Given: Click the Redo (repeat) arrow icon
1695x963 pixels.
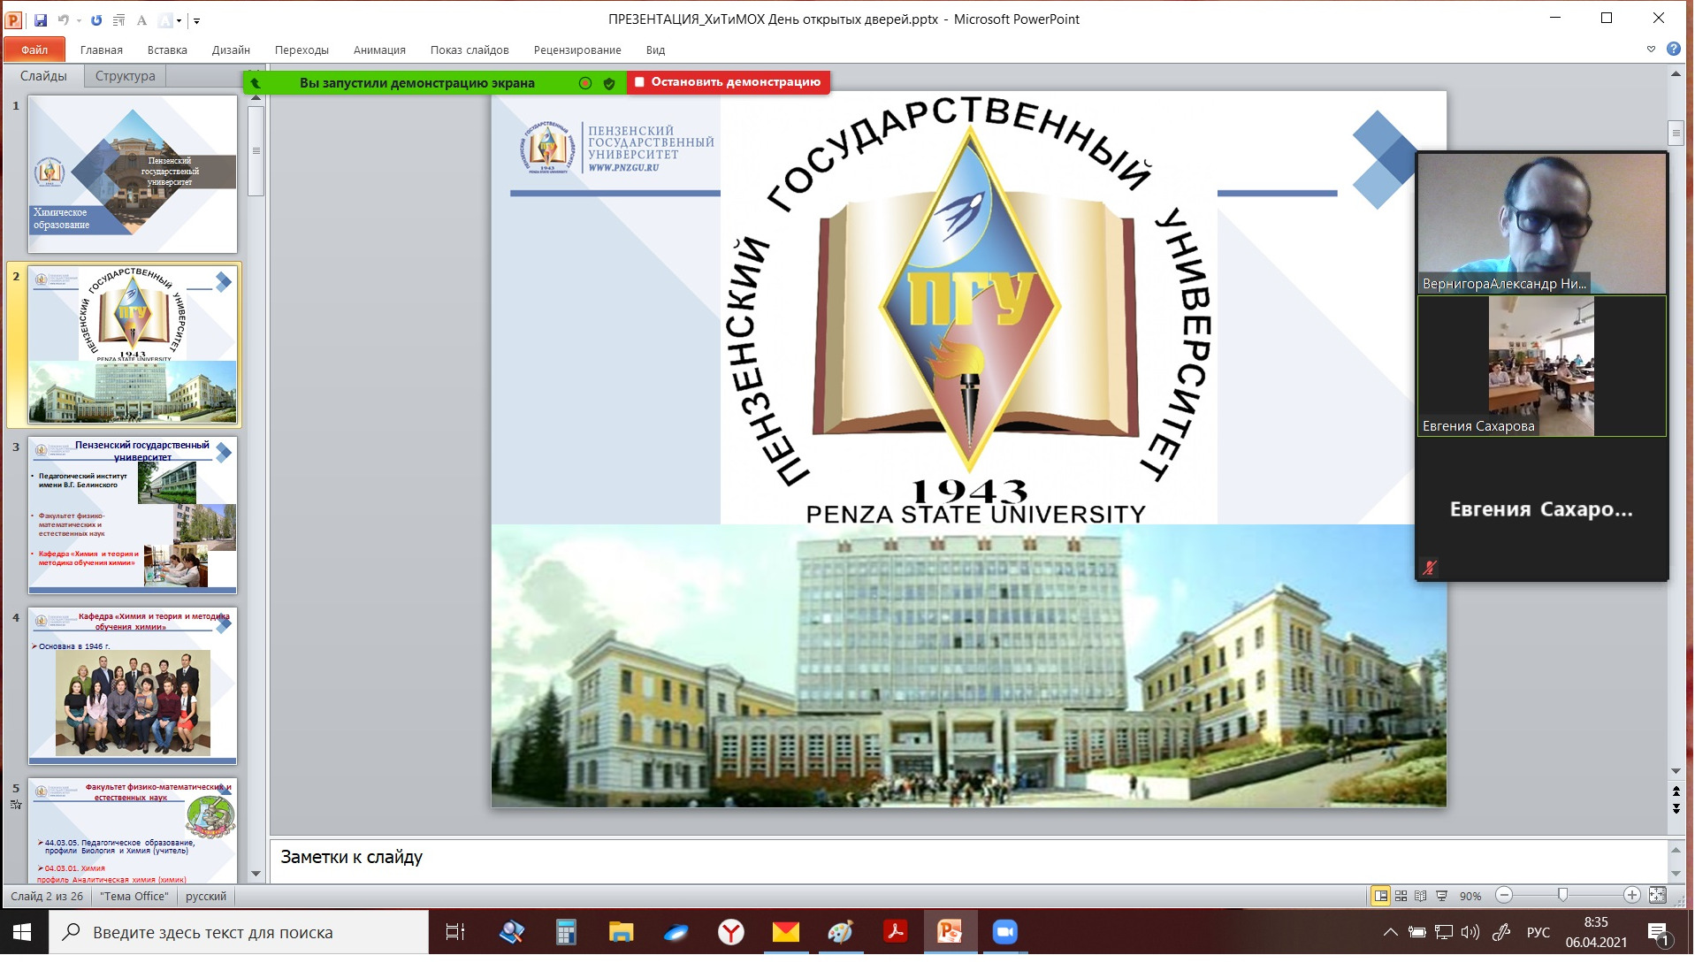Looking at the screenshot, I should coord(96,19).
